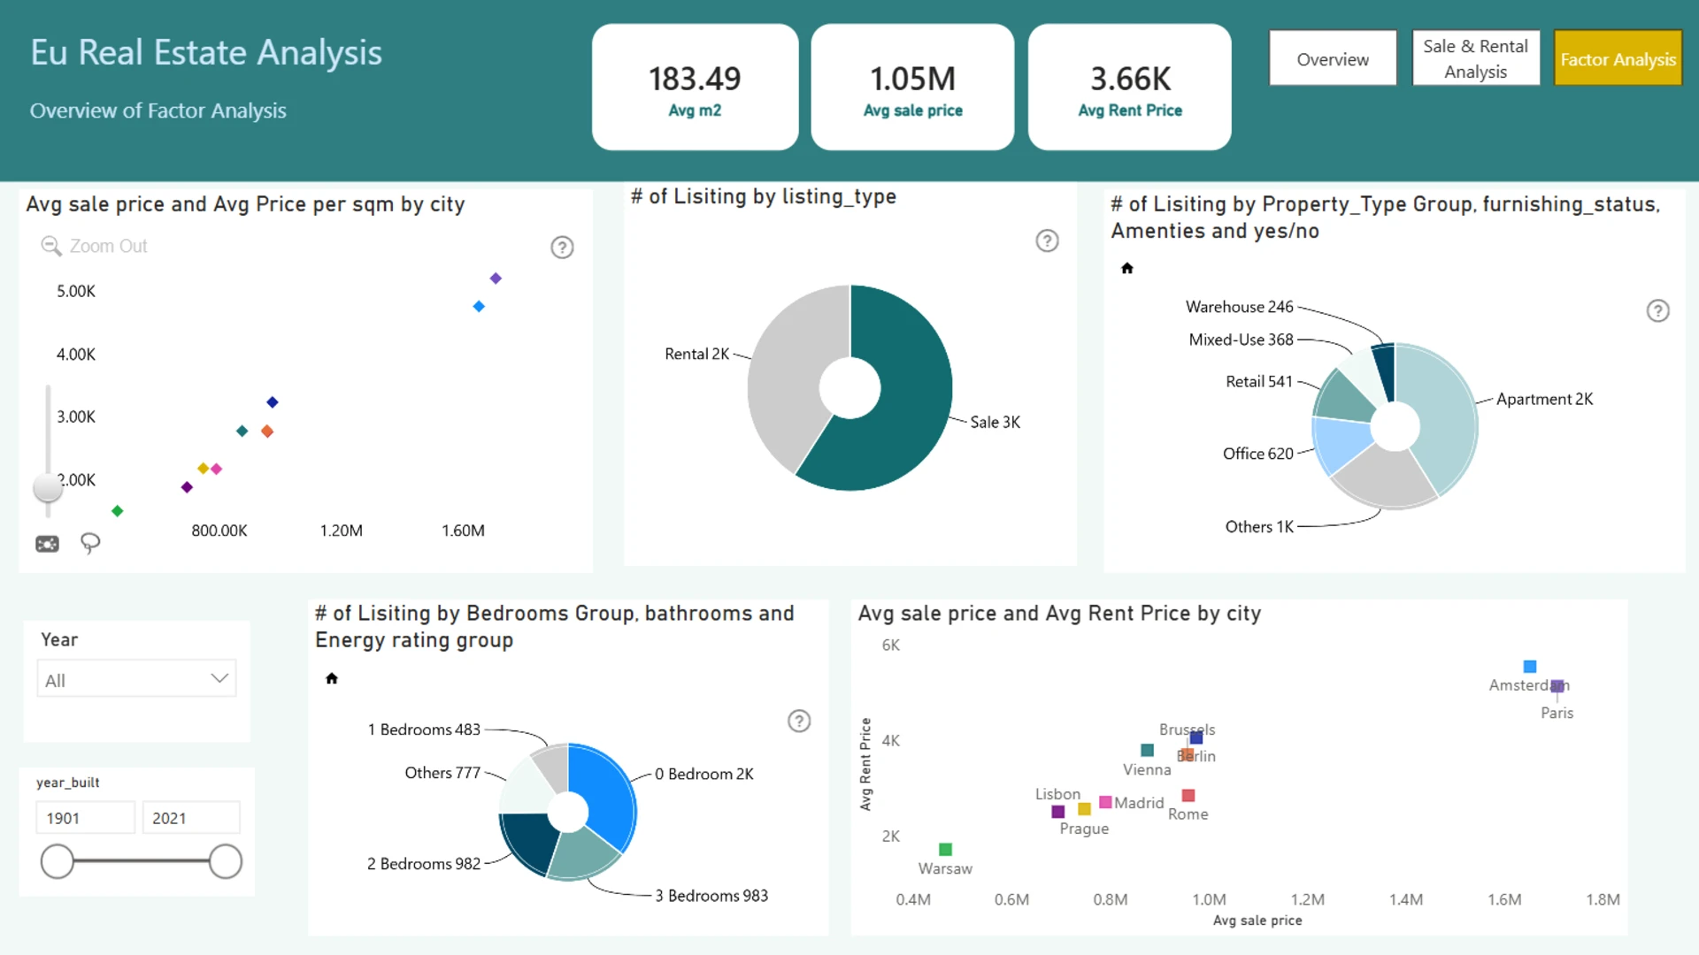Open help icon on the listing_type donut chart
This screenshot has width=1699, height=955.
click(1047, 241)
